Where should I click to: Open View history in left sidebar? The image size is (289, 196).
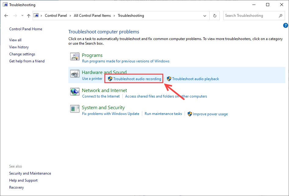pyautogui.click(x=19, y=47)
